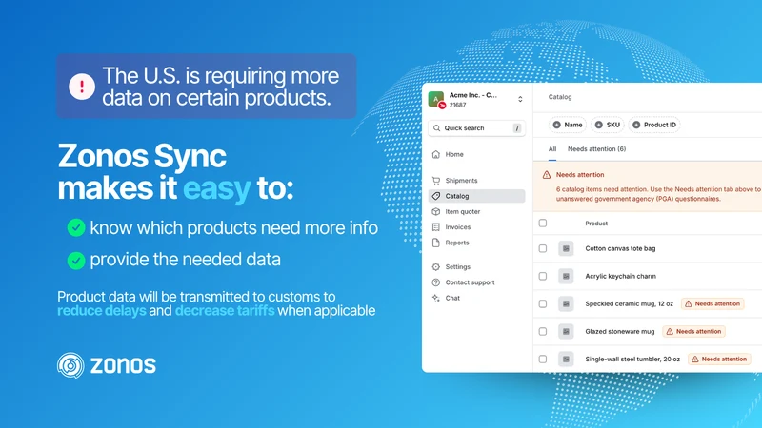
Task: Click Needs attention badge on Speckled ceramic mug
Action: pos(712,303)
